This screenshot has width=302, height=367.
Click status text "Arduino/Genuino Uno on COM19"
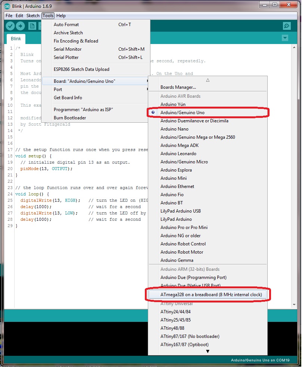tap(260, 360)
